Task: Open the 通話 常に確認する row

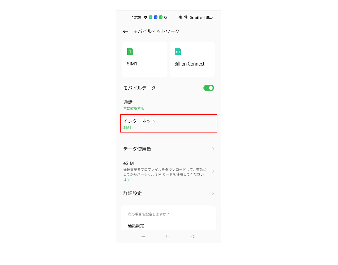Action: coord(169,105)
